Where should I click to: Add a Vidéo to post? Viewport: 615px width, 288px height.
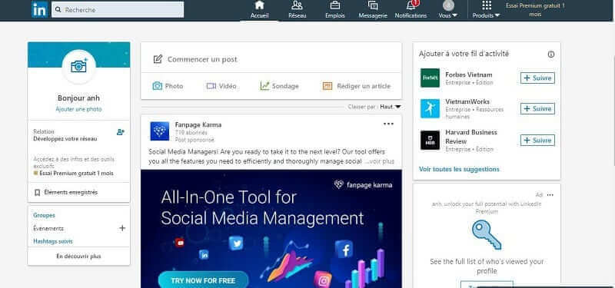click(221, 86)
